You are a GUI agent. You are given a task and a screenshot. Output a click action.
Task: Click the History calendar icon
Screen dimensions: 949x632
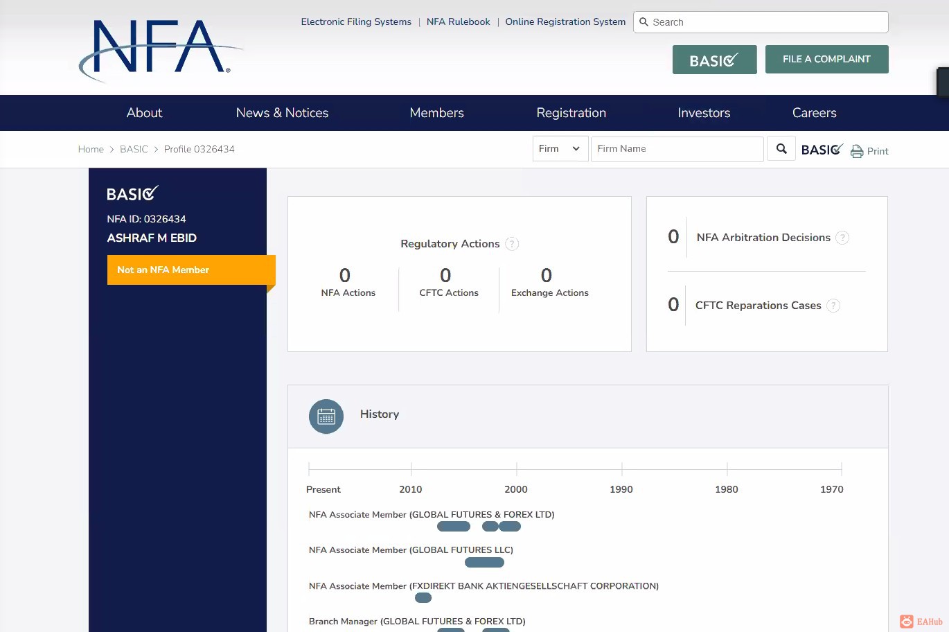[326, 416]
